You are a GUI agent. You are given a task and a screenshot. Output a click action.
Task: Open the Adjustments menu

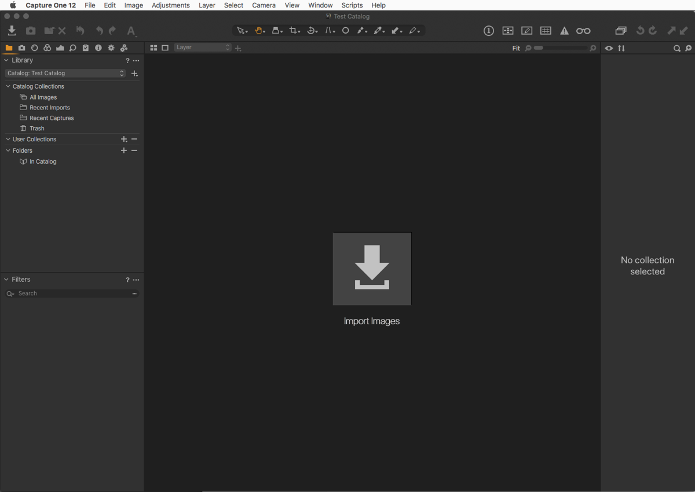point(170,5)
